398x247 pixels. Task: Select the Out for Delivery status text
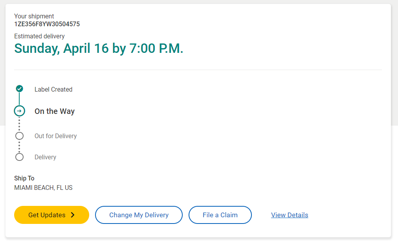click(x=55, y=136)
